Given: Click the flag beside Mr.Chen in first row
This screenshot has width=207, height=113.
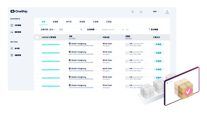Looking at the screenshot, I should pos(104,43).
